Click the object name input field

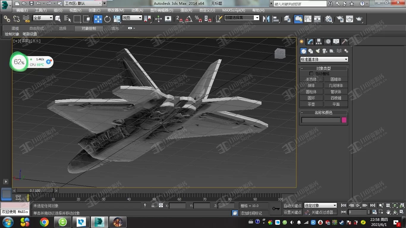coord(321,120)
